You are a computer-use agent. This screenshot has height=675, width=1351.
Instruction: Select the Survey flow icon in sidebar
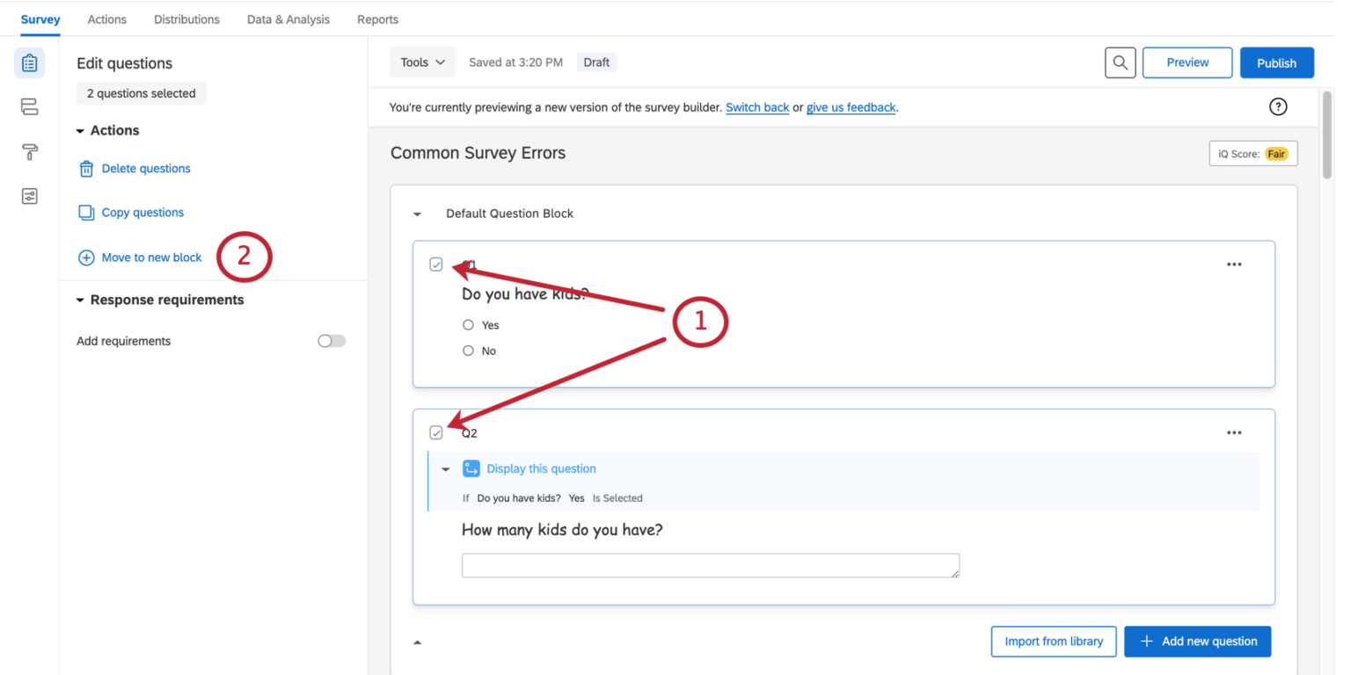(x=29, y=106)
